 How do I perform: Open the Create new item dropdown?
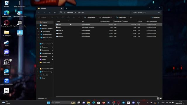[x=43, y=17]
